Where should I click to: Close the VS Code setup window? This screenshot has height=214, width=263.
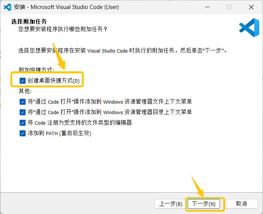(x=251, y=7)
